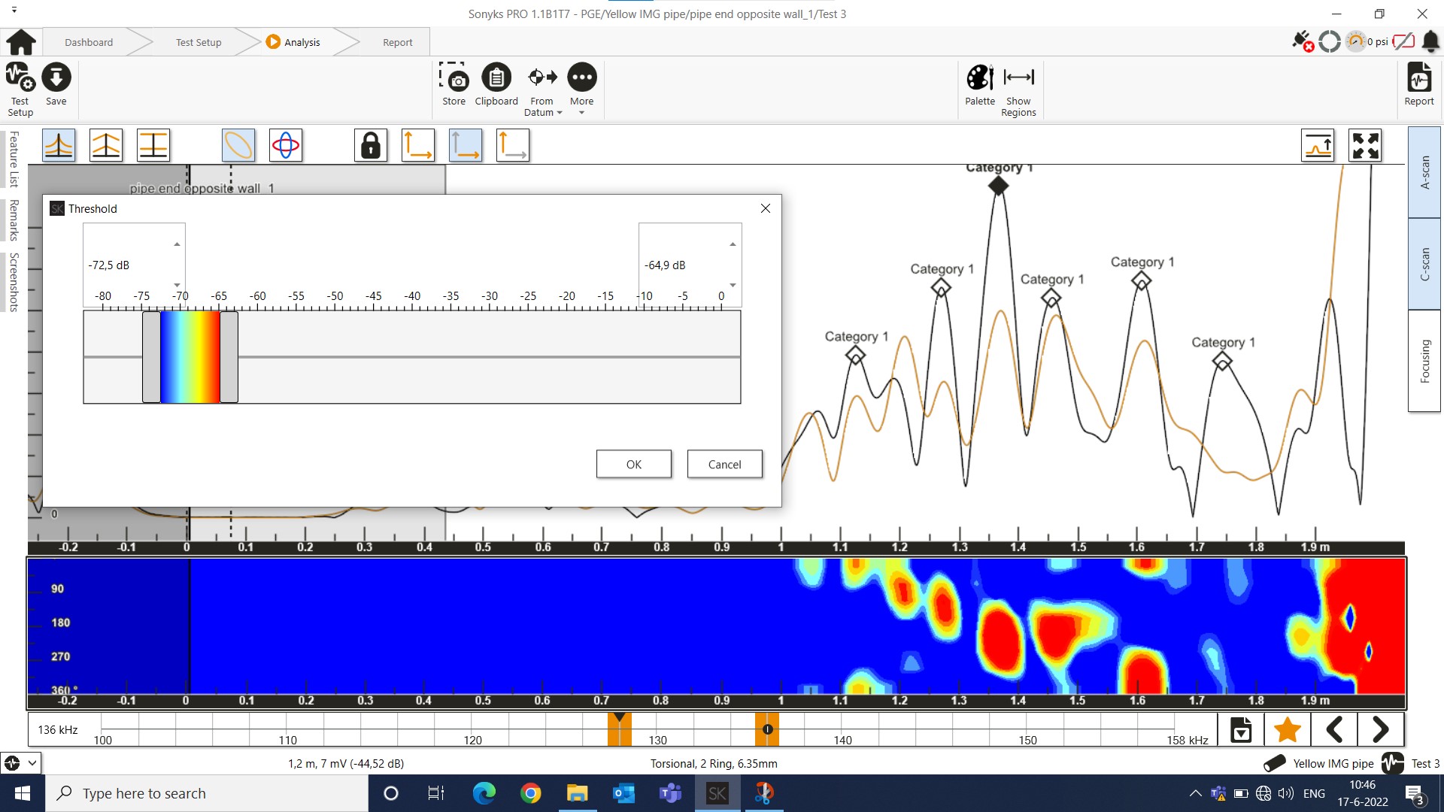The width and height of the screenshot is (1444, 812).
Task: Click the fullscreen expand arrows icon
Action: point(1364,145)
